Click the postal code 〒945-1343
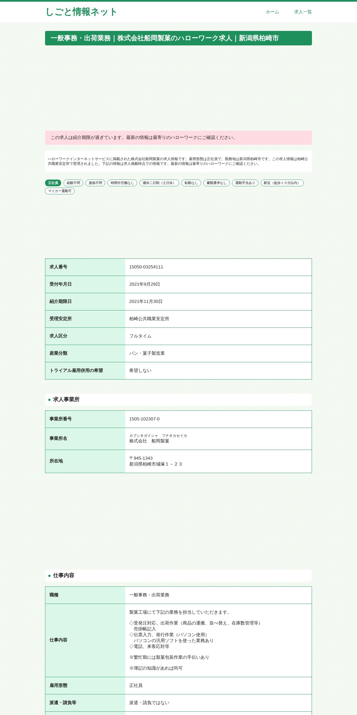Screen dimensions: 357x715 pos(141,458)
